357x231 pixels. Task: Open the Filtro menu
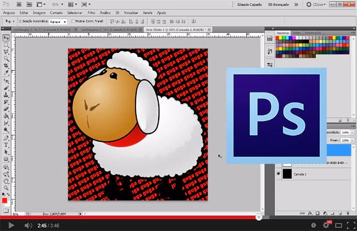tap(91, 13)
